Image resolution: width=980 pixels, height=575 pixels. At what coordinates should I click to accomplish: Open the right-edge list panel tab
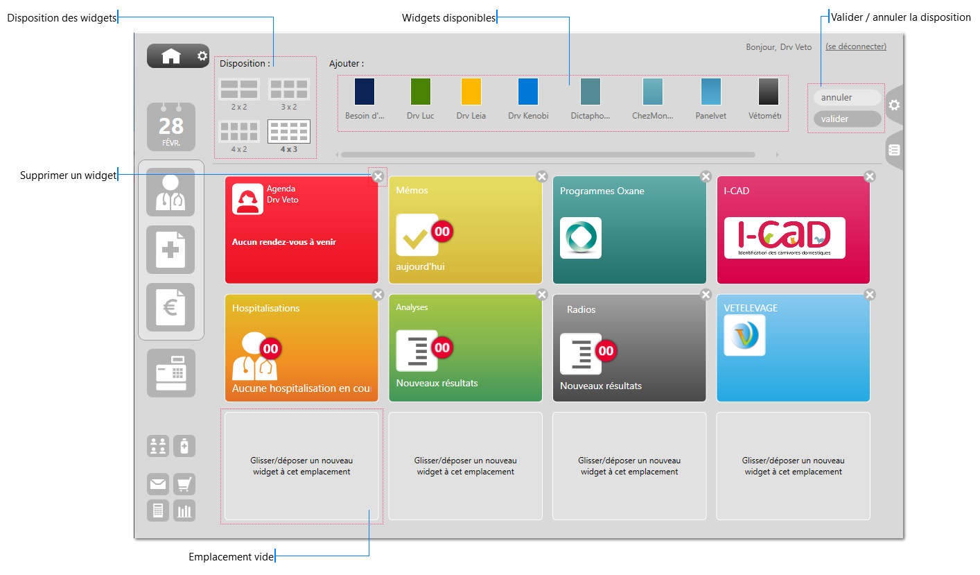point(894,149)
